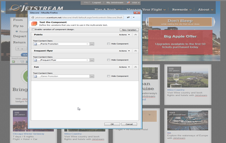
Task: Collapse the Points variation section
Action: click(x=136, y=35)
